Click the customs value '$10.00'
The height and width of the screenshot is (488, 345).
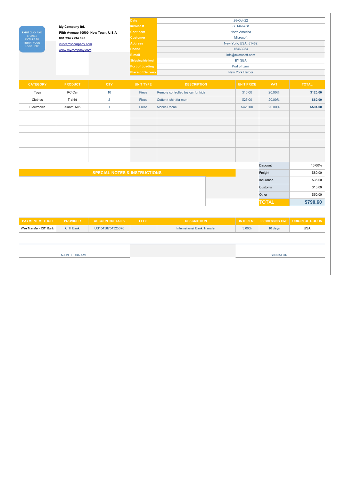pyautogui.click(x=307, y=187)
